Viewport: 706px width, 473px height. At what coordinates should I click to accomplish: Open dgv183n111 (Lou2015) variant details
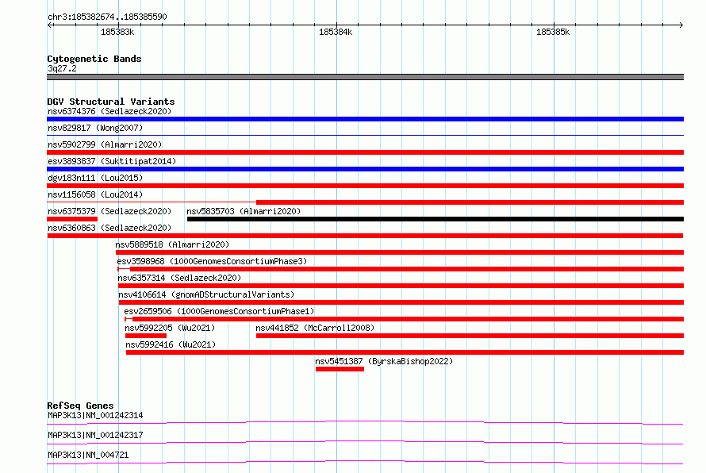pos(95,178)
